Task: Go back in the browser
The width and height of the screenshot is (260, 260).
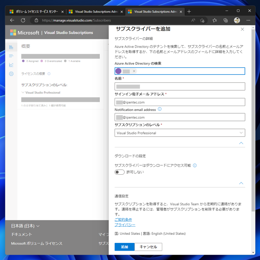Action: (x=12, y=20)
